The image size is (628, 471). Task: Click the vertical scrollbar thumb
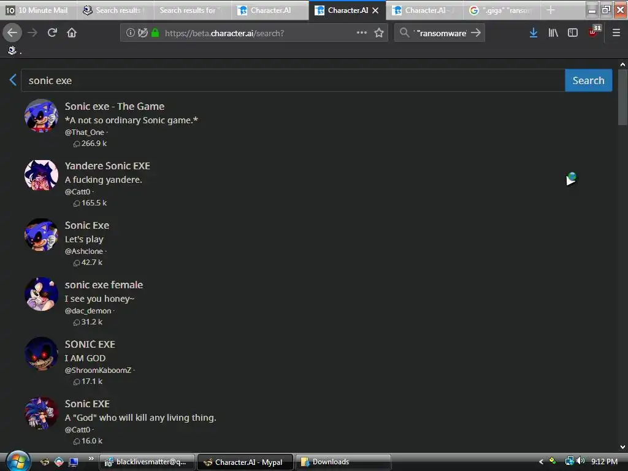coord(622,98)
